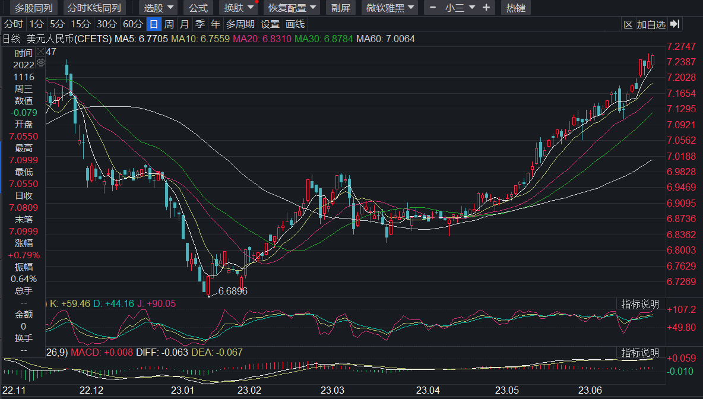703x399 pixels.
Task: Switch to the 周 weekly period tab
Action: coord(169,24)
